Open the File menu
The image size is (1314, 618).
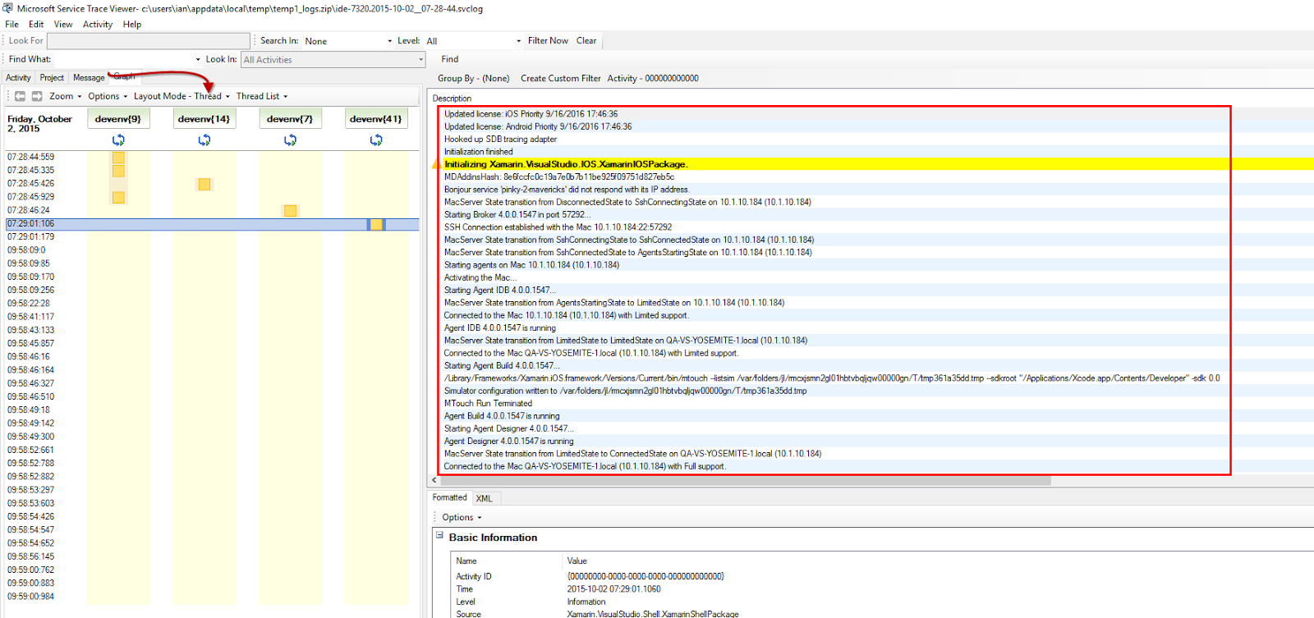(11, 25)
